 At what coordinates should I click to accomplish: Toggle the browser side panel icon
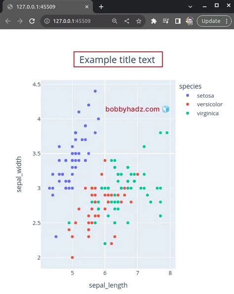[178, 21]
